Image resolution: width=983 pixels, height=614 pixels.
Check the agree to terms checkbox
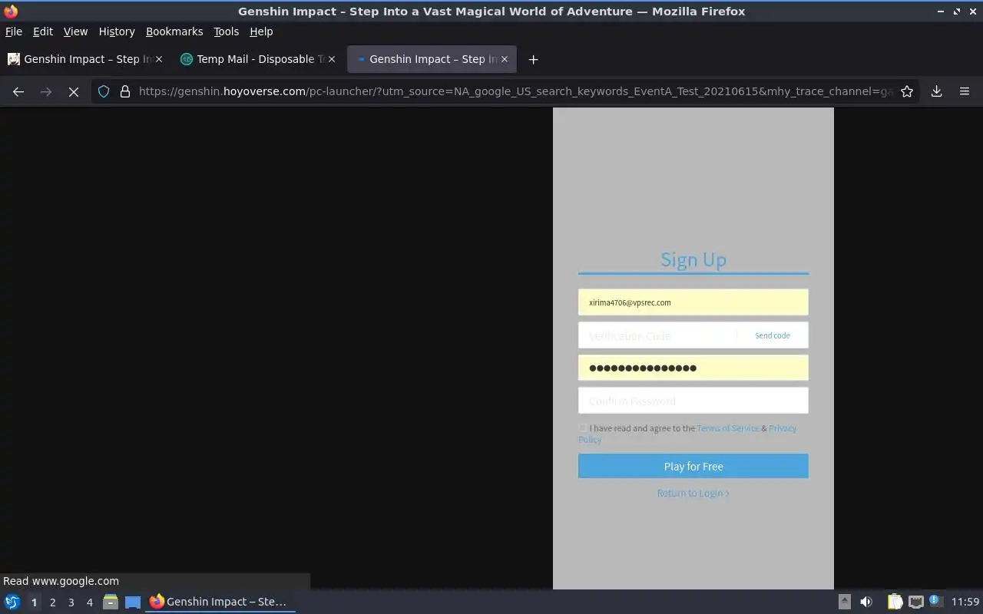tap(582, 427)
